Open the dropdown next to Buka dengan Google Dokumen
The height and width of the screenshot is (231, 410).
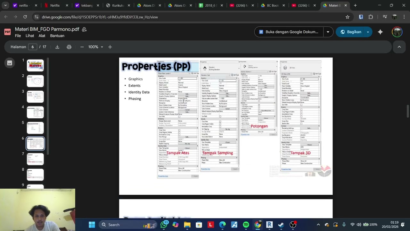[328, 32]
